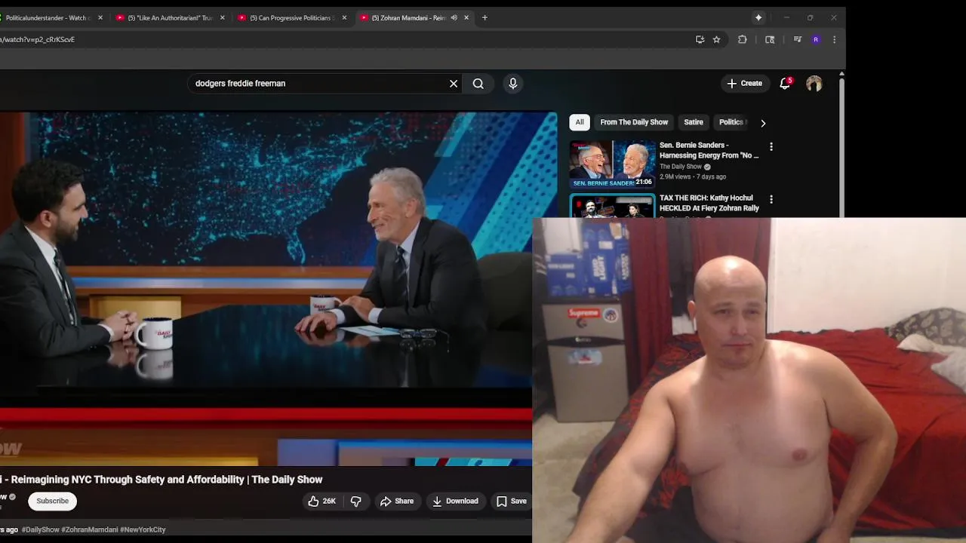Open the side search panel icon in toolbar
Image resolution: width=966 pixels, height=543 pixels.
point(770,40)
